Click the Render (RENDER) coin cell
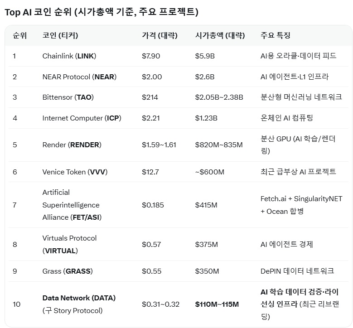 click(x=72, y=145)
